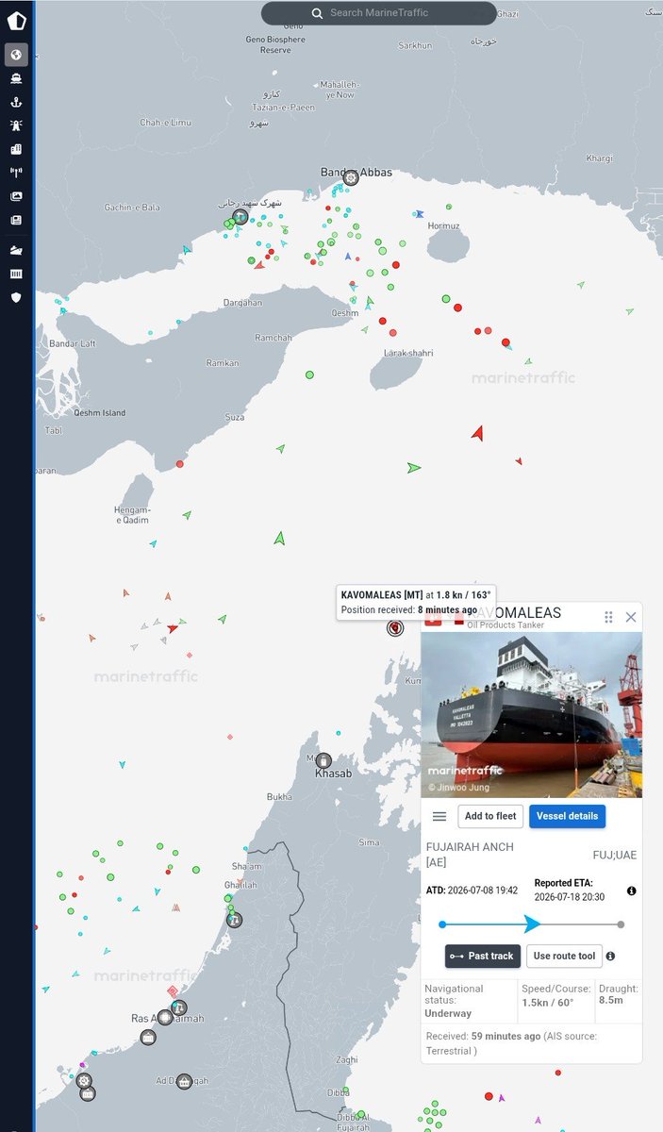The height and width of the screenshot is (1132, 663).
Task: Select the Bandar Abbas port marker
Action: pos(351,176)
